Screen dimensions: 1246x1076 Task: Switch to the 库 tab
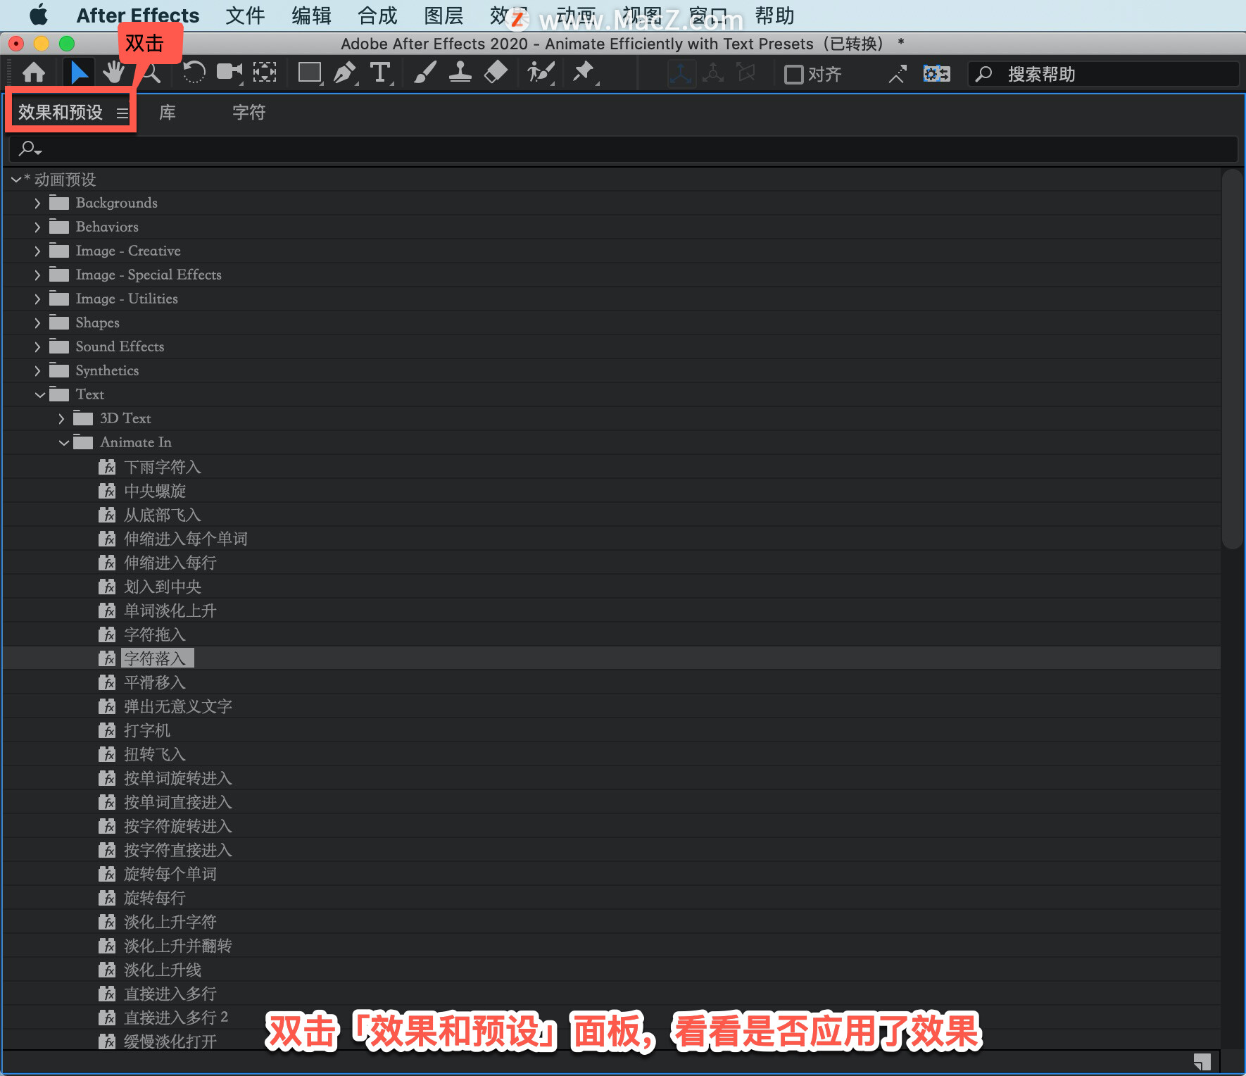[x=168, y=113]
